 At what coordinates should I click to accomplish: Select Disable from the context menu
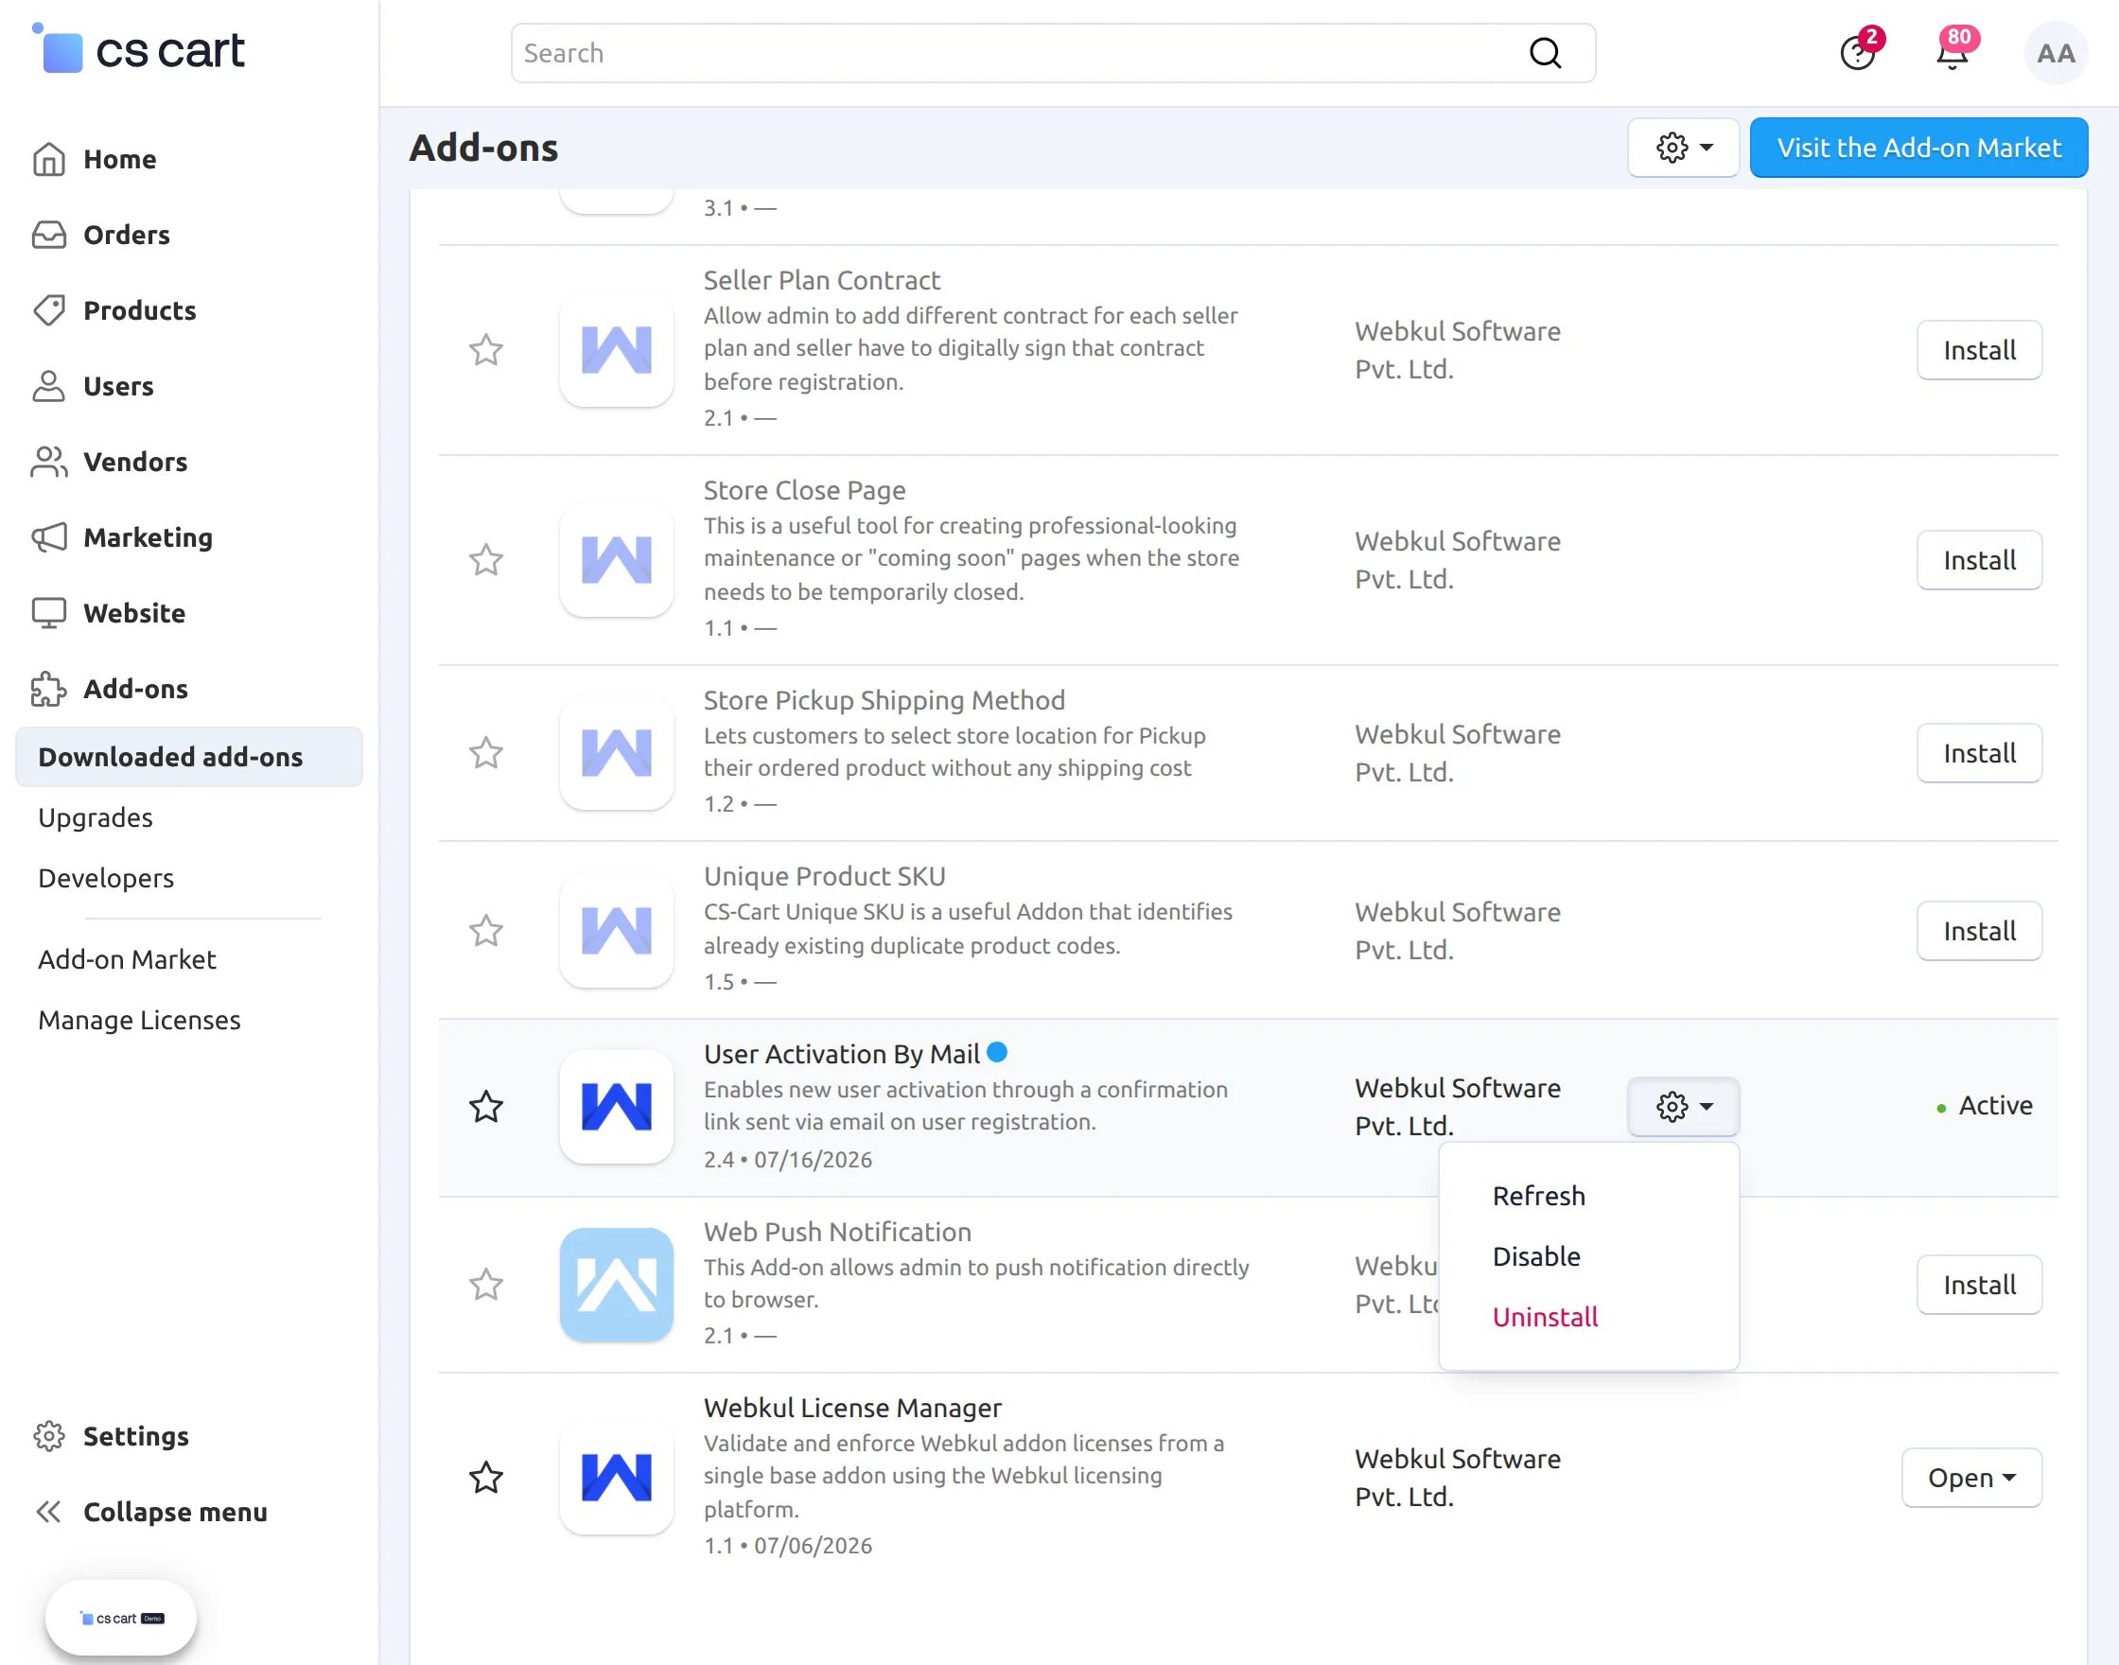[1535, 1255]
